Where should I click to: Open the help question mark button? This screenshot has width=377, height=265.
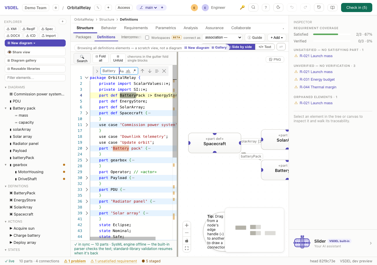(x=266, y=8)
